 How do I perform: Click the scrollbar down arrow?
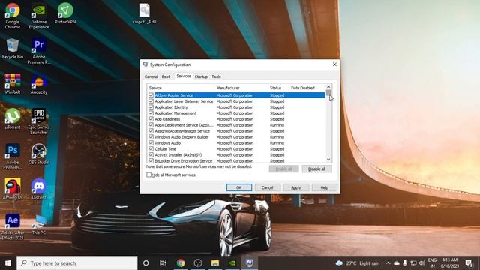click(328, 160)
